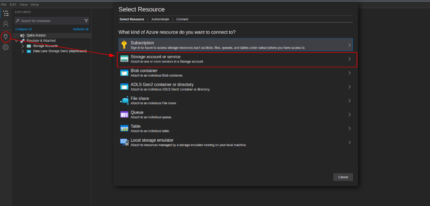Click the EXPLORER panel heading
The image size is (430, 206).
[23, 12]
